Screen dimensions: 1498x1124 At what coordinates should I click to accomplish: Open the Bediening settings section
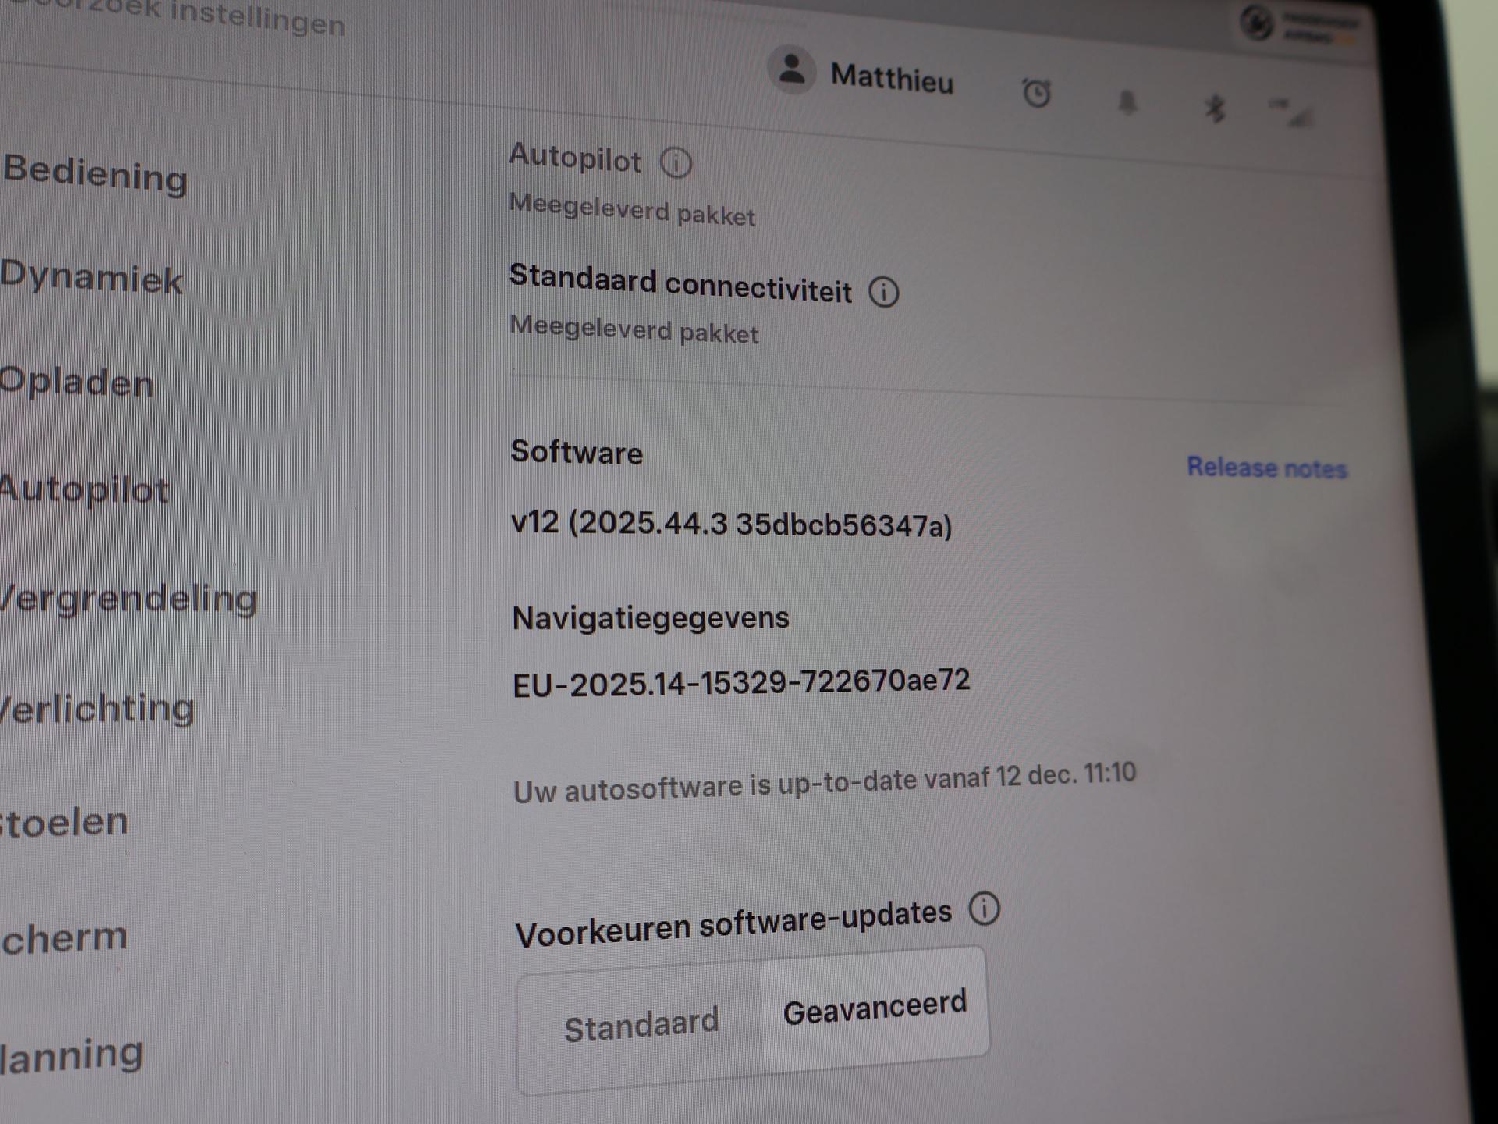(95, 173)
